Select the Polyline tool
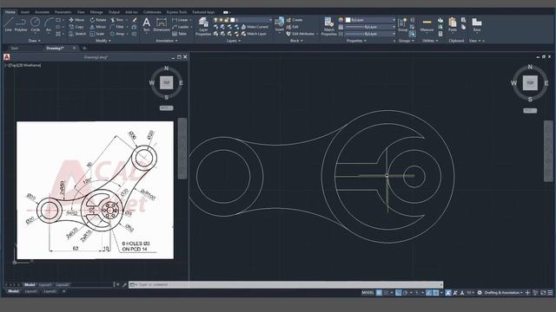This screenshot has height=312, width=556. pos(21,25)
